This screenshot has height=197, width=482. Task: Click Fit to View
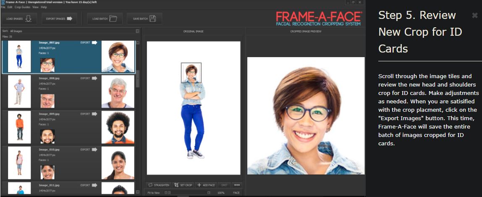point(153,193)
